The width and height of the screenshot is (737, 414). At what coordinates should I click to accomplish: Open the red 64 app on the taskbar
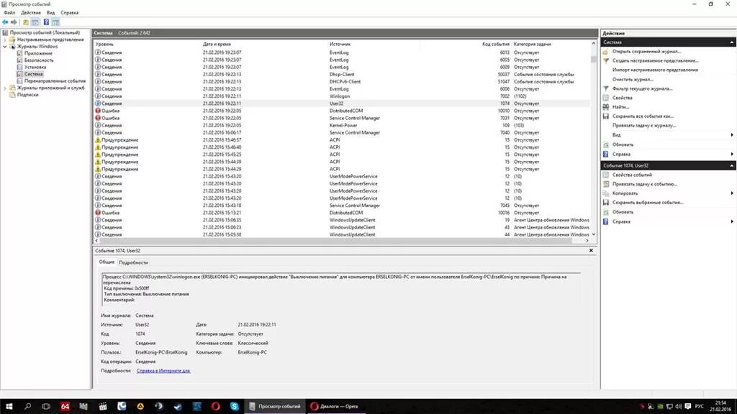(x=65, y=406)
